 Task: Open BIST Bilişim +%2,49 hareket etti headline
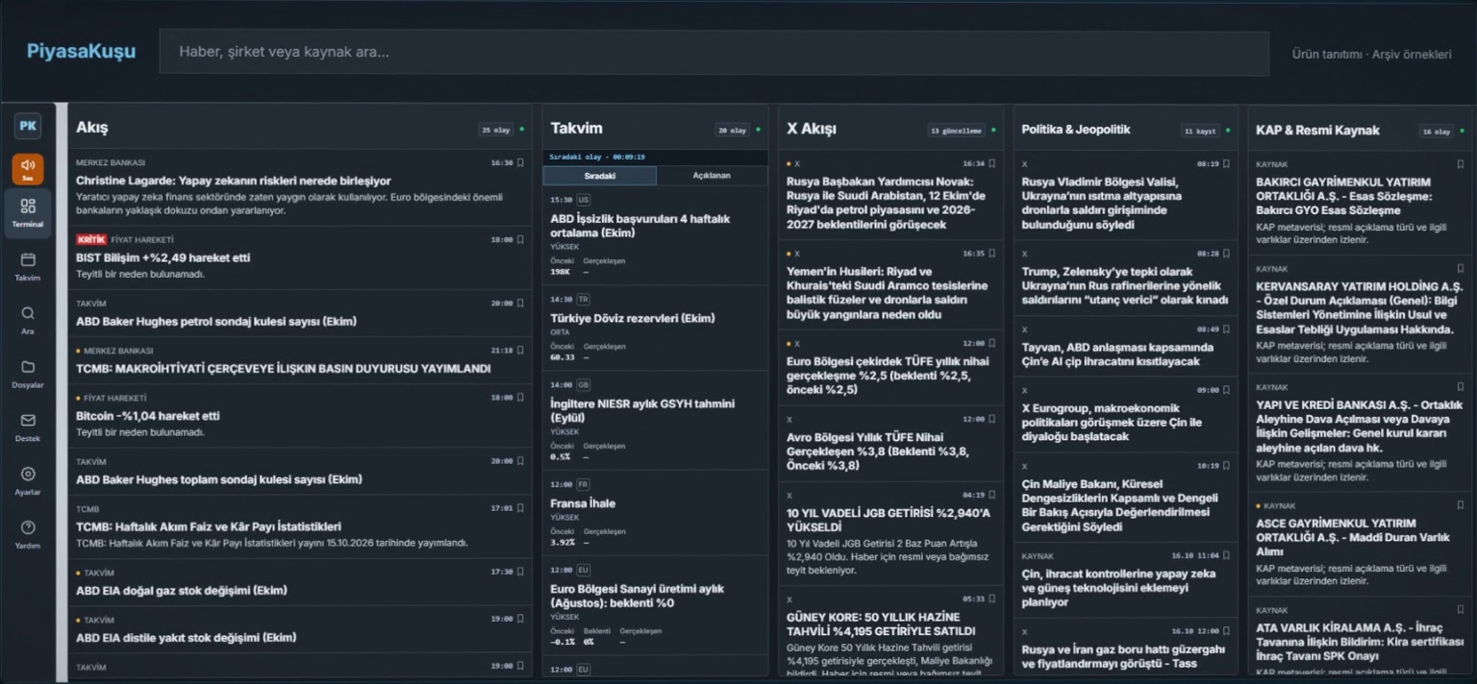(163, 257)
